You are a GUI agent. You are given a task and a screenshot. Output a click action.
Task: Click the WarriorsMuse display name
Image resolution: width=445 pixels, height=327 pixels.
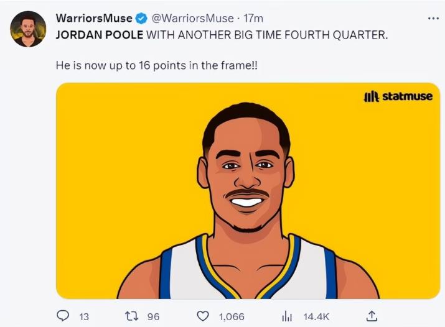[x=94, y=18]
